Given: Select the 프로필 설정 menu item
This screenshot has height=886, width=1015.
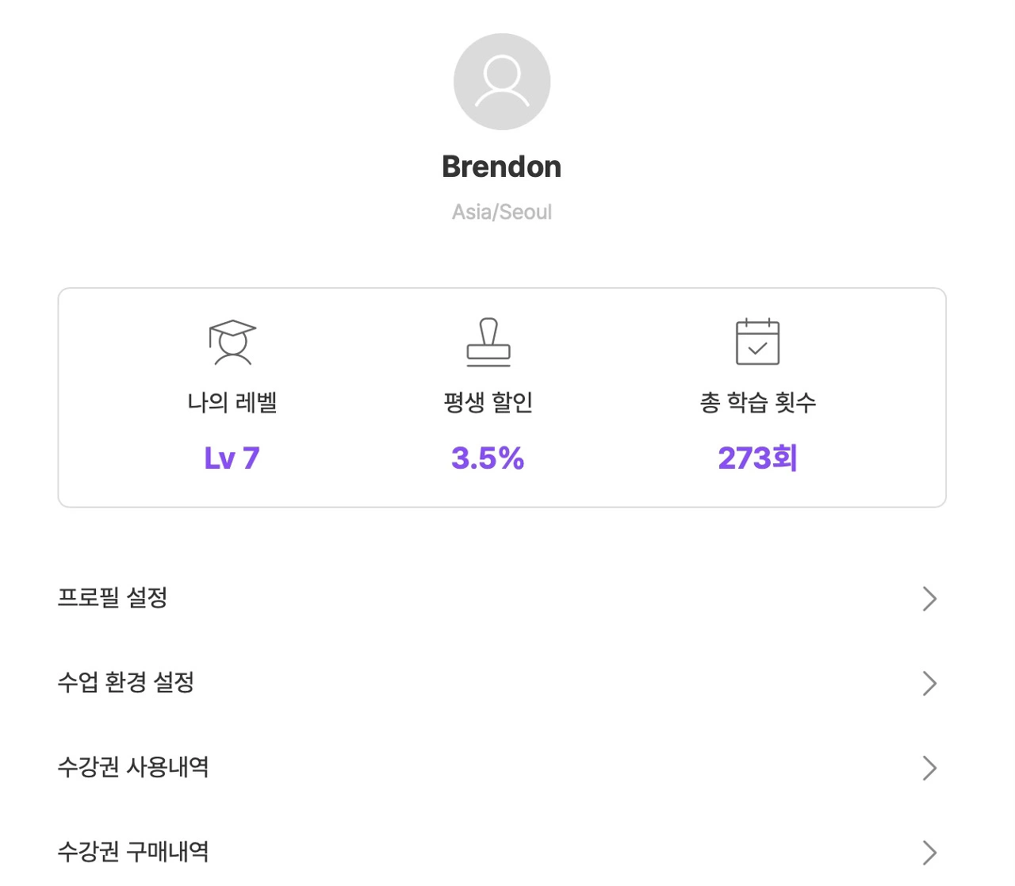Looking at the screenshot, I should pos(502,598).
